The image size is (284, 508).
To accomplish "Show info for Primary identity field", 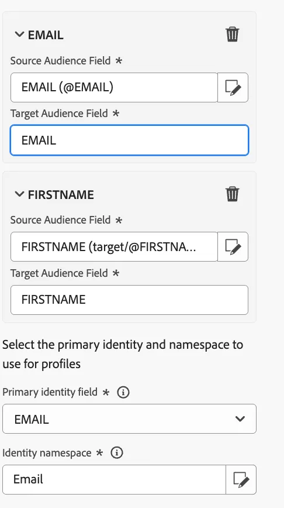I will pyautogui.click(x=123, y=392).
